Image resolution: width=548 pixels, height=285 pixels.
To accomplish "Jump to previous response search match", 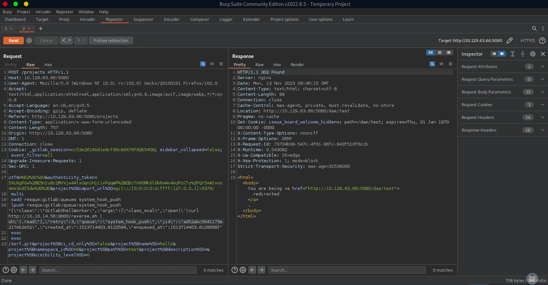I will tap(252, 270).
